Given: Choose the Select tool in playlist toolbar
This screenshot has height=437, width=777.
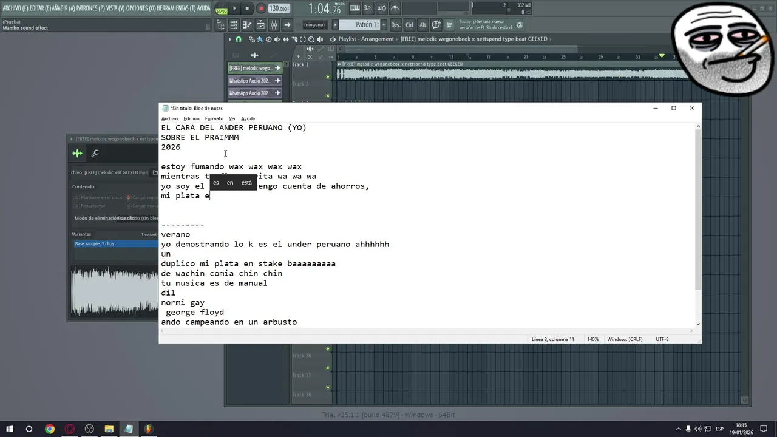Looking at the screenshot, I should pos(303,39).
